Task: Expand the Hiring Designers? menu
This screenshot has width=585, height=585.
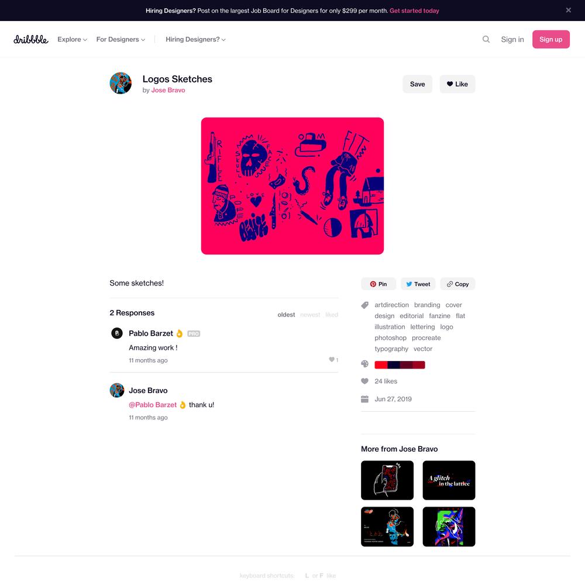Action: tap(195, 39)
